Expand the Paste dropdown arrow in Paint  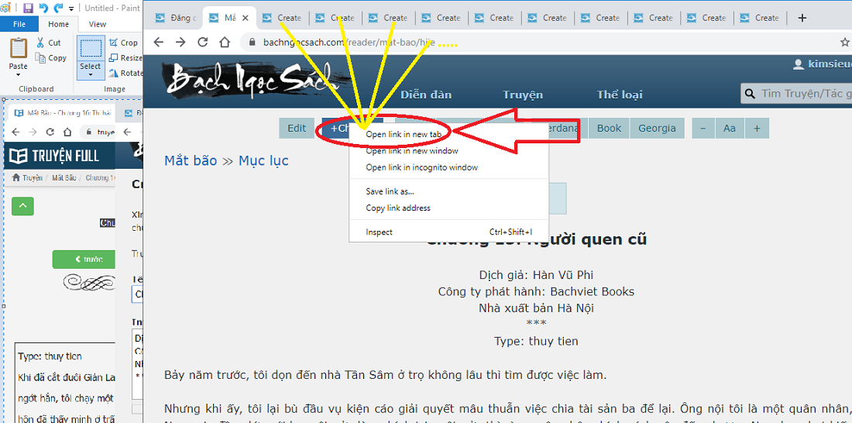tap(19, 75)
